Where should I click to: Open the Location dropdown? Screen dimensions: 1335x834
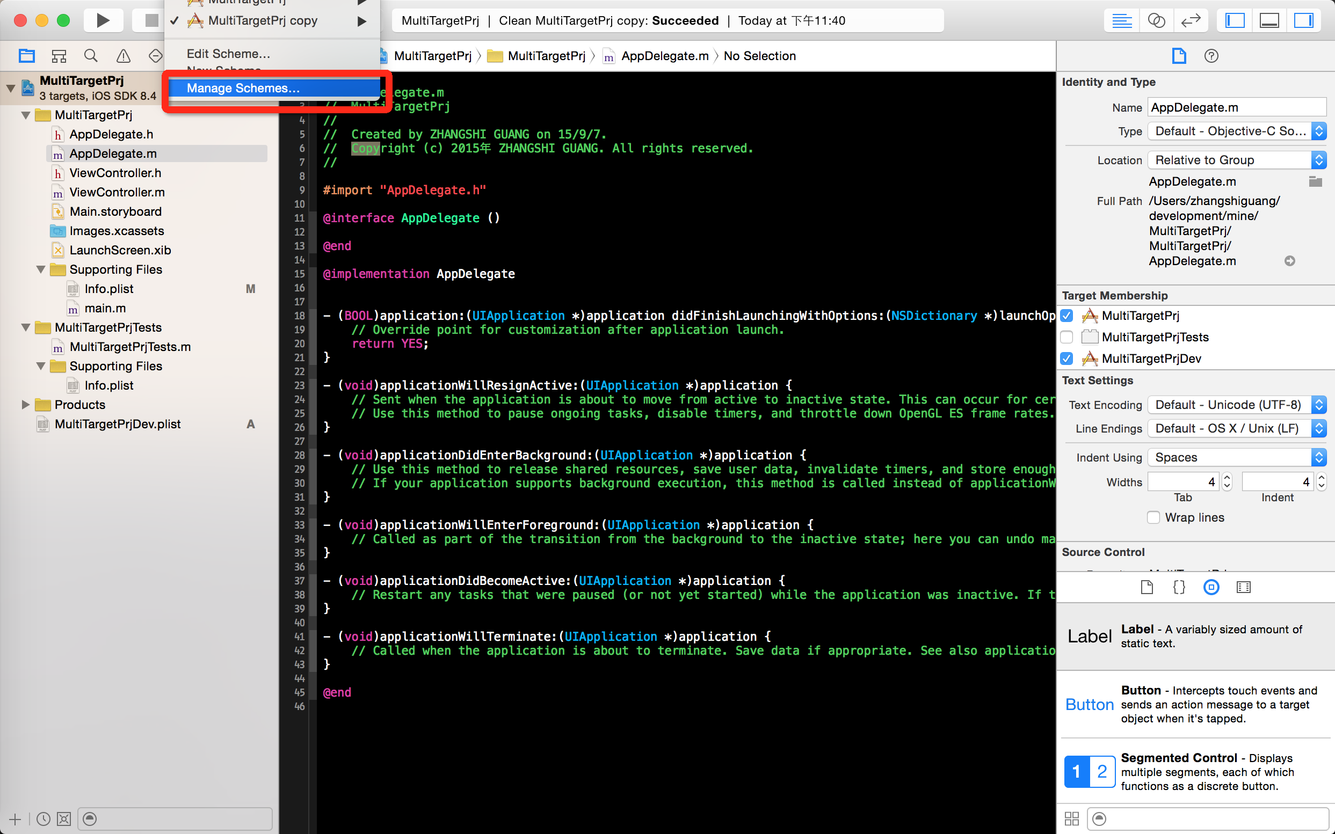pos(1237,160)
